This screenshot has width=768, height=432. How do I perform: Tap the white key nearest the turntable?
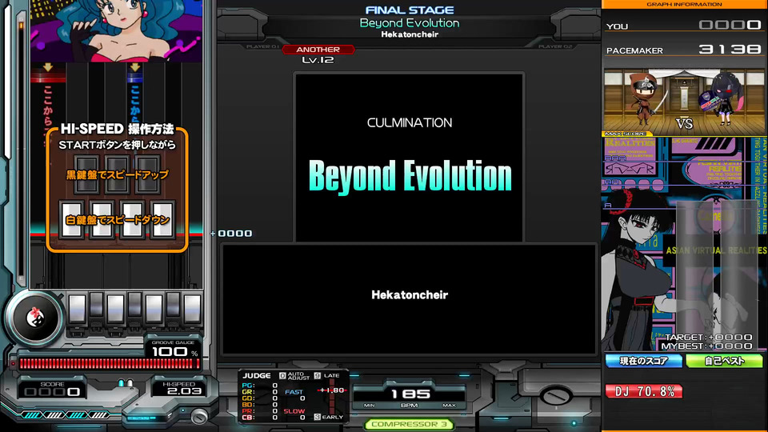pos(78,309)
